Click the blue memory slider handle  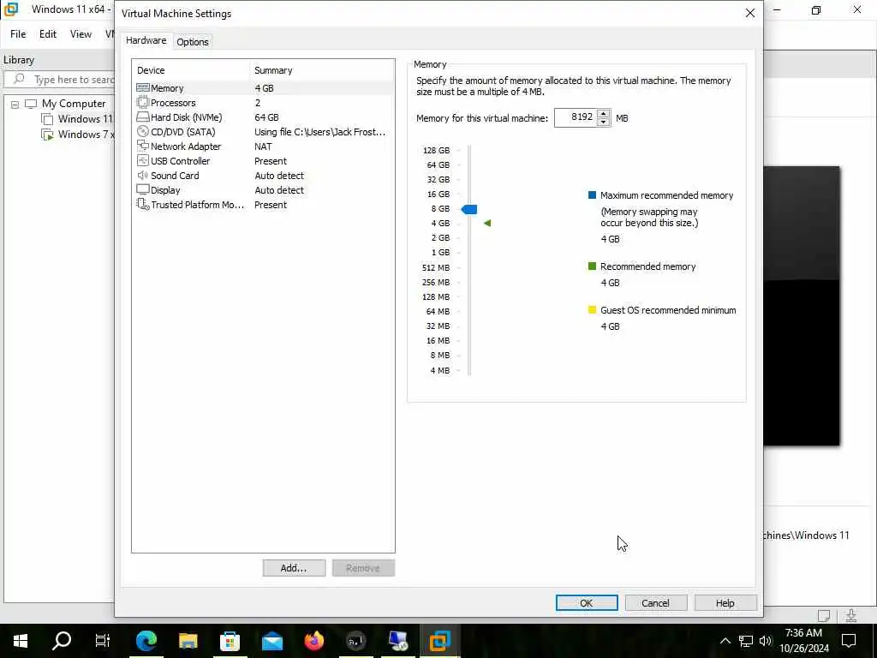pyautogui.click(x=469, y=209)
